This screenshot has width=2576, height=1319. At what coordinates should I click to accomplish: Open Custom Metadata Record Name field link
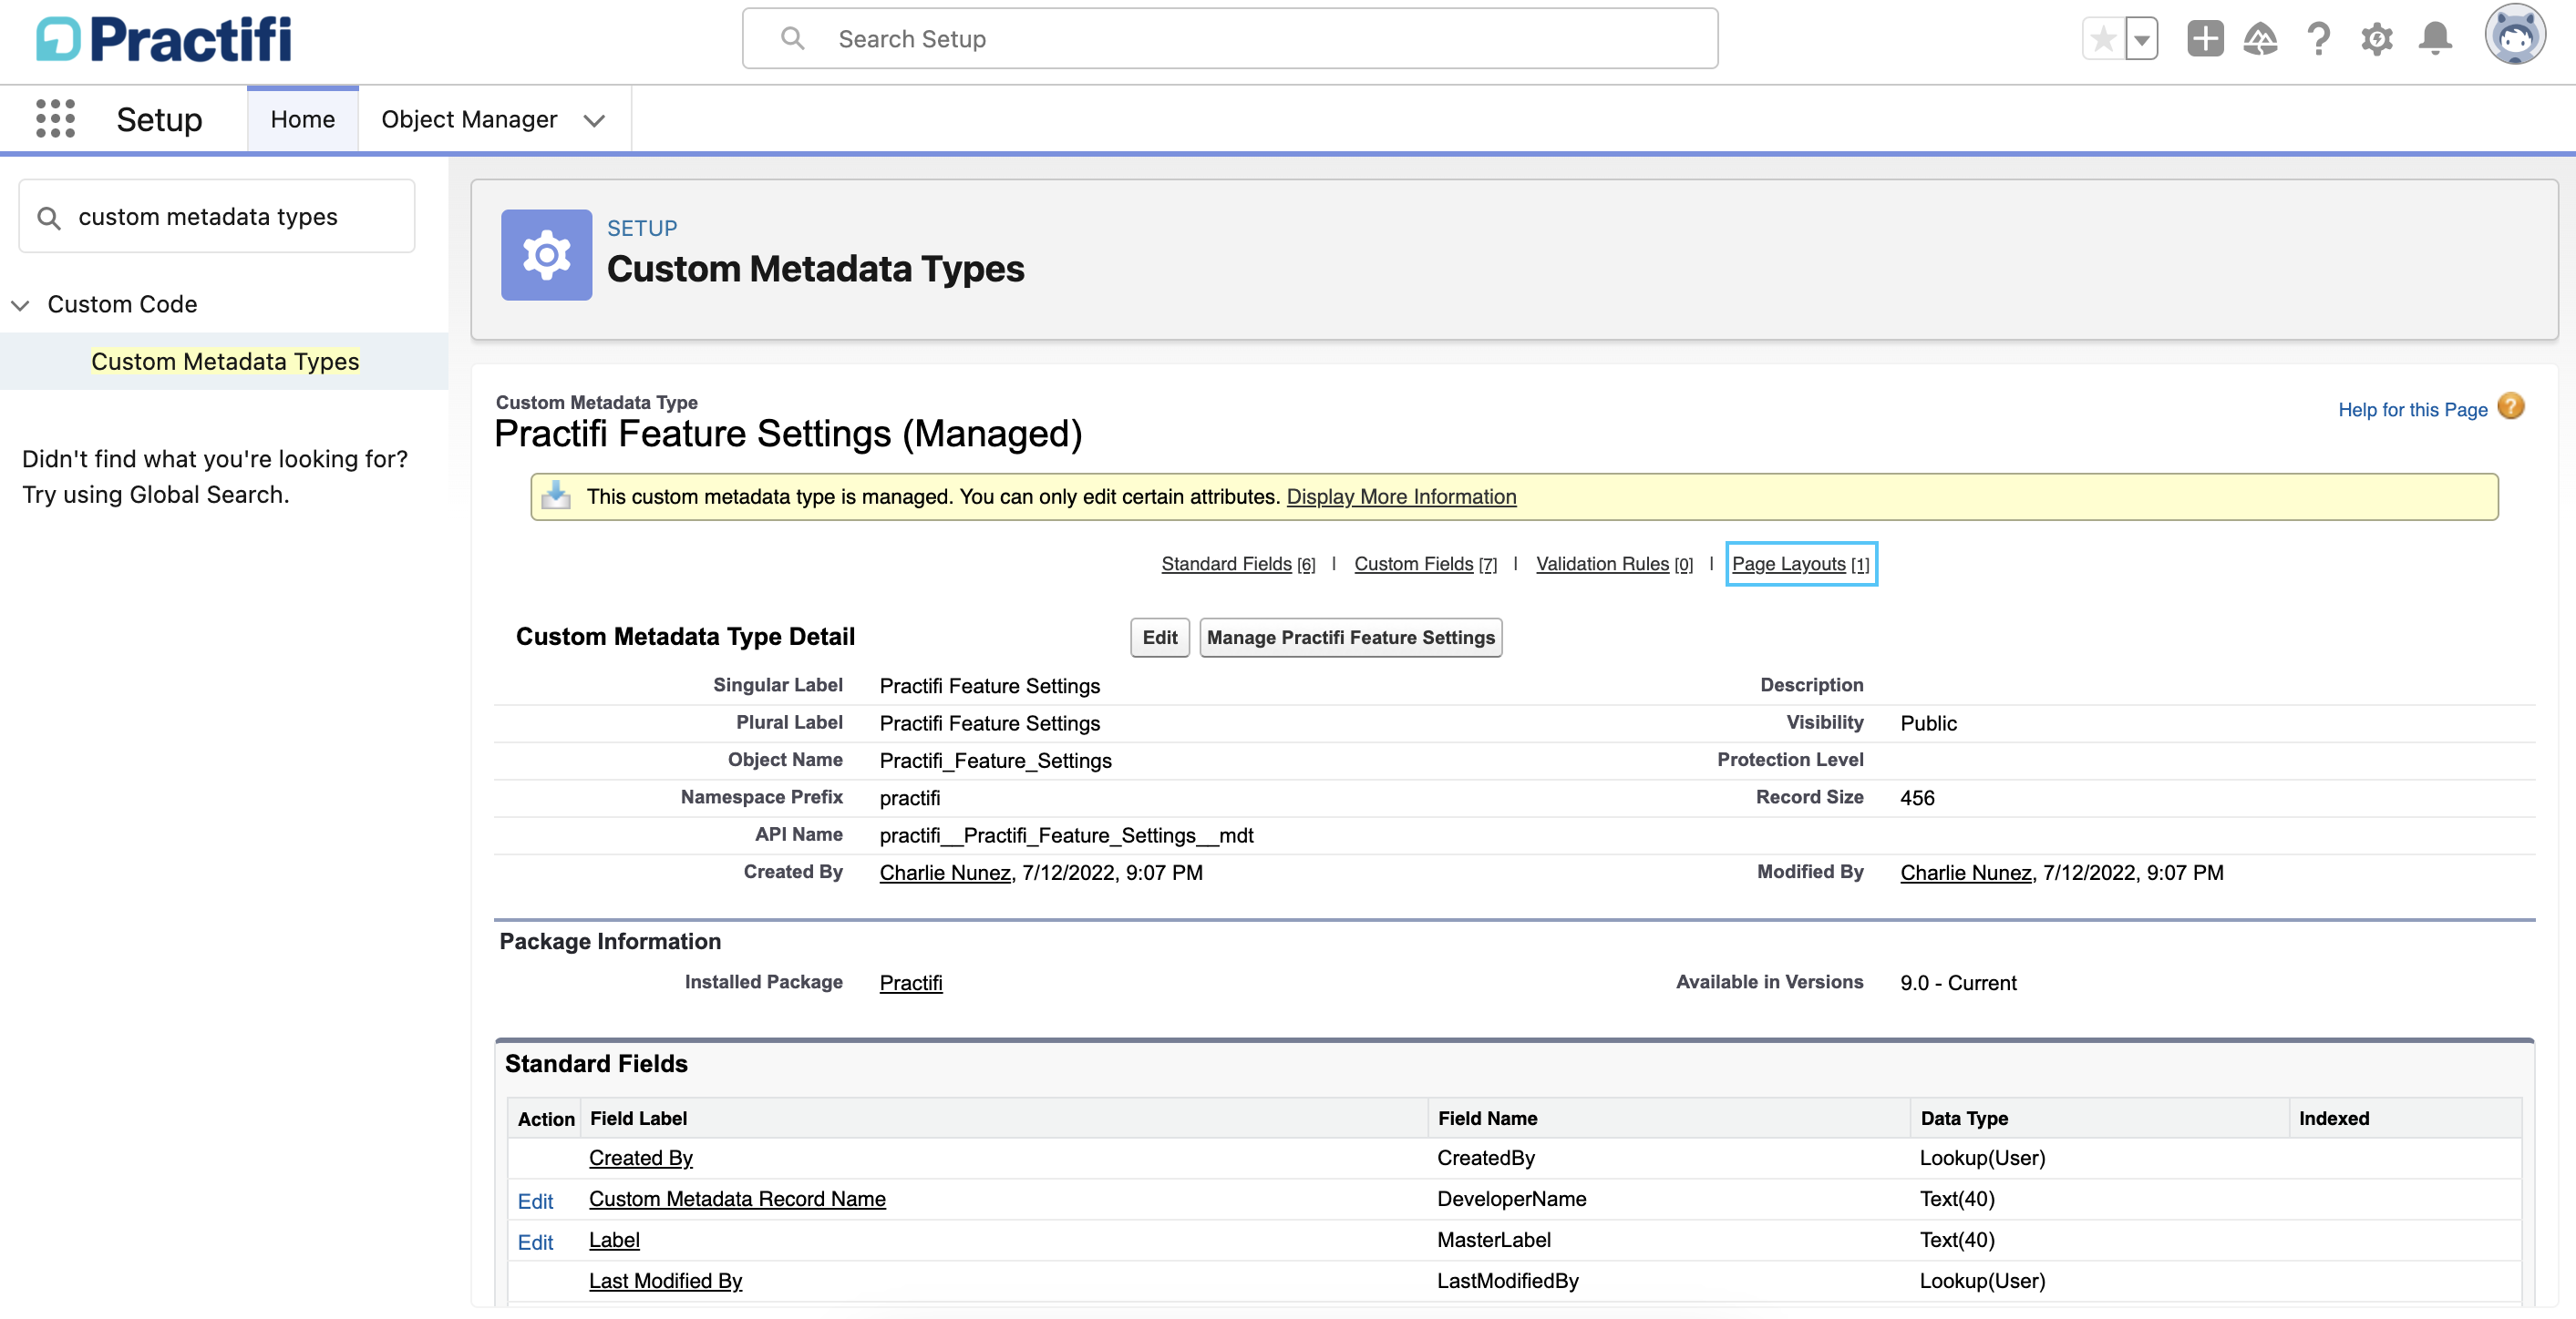pyautogui.click(x=737, y=1198)
